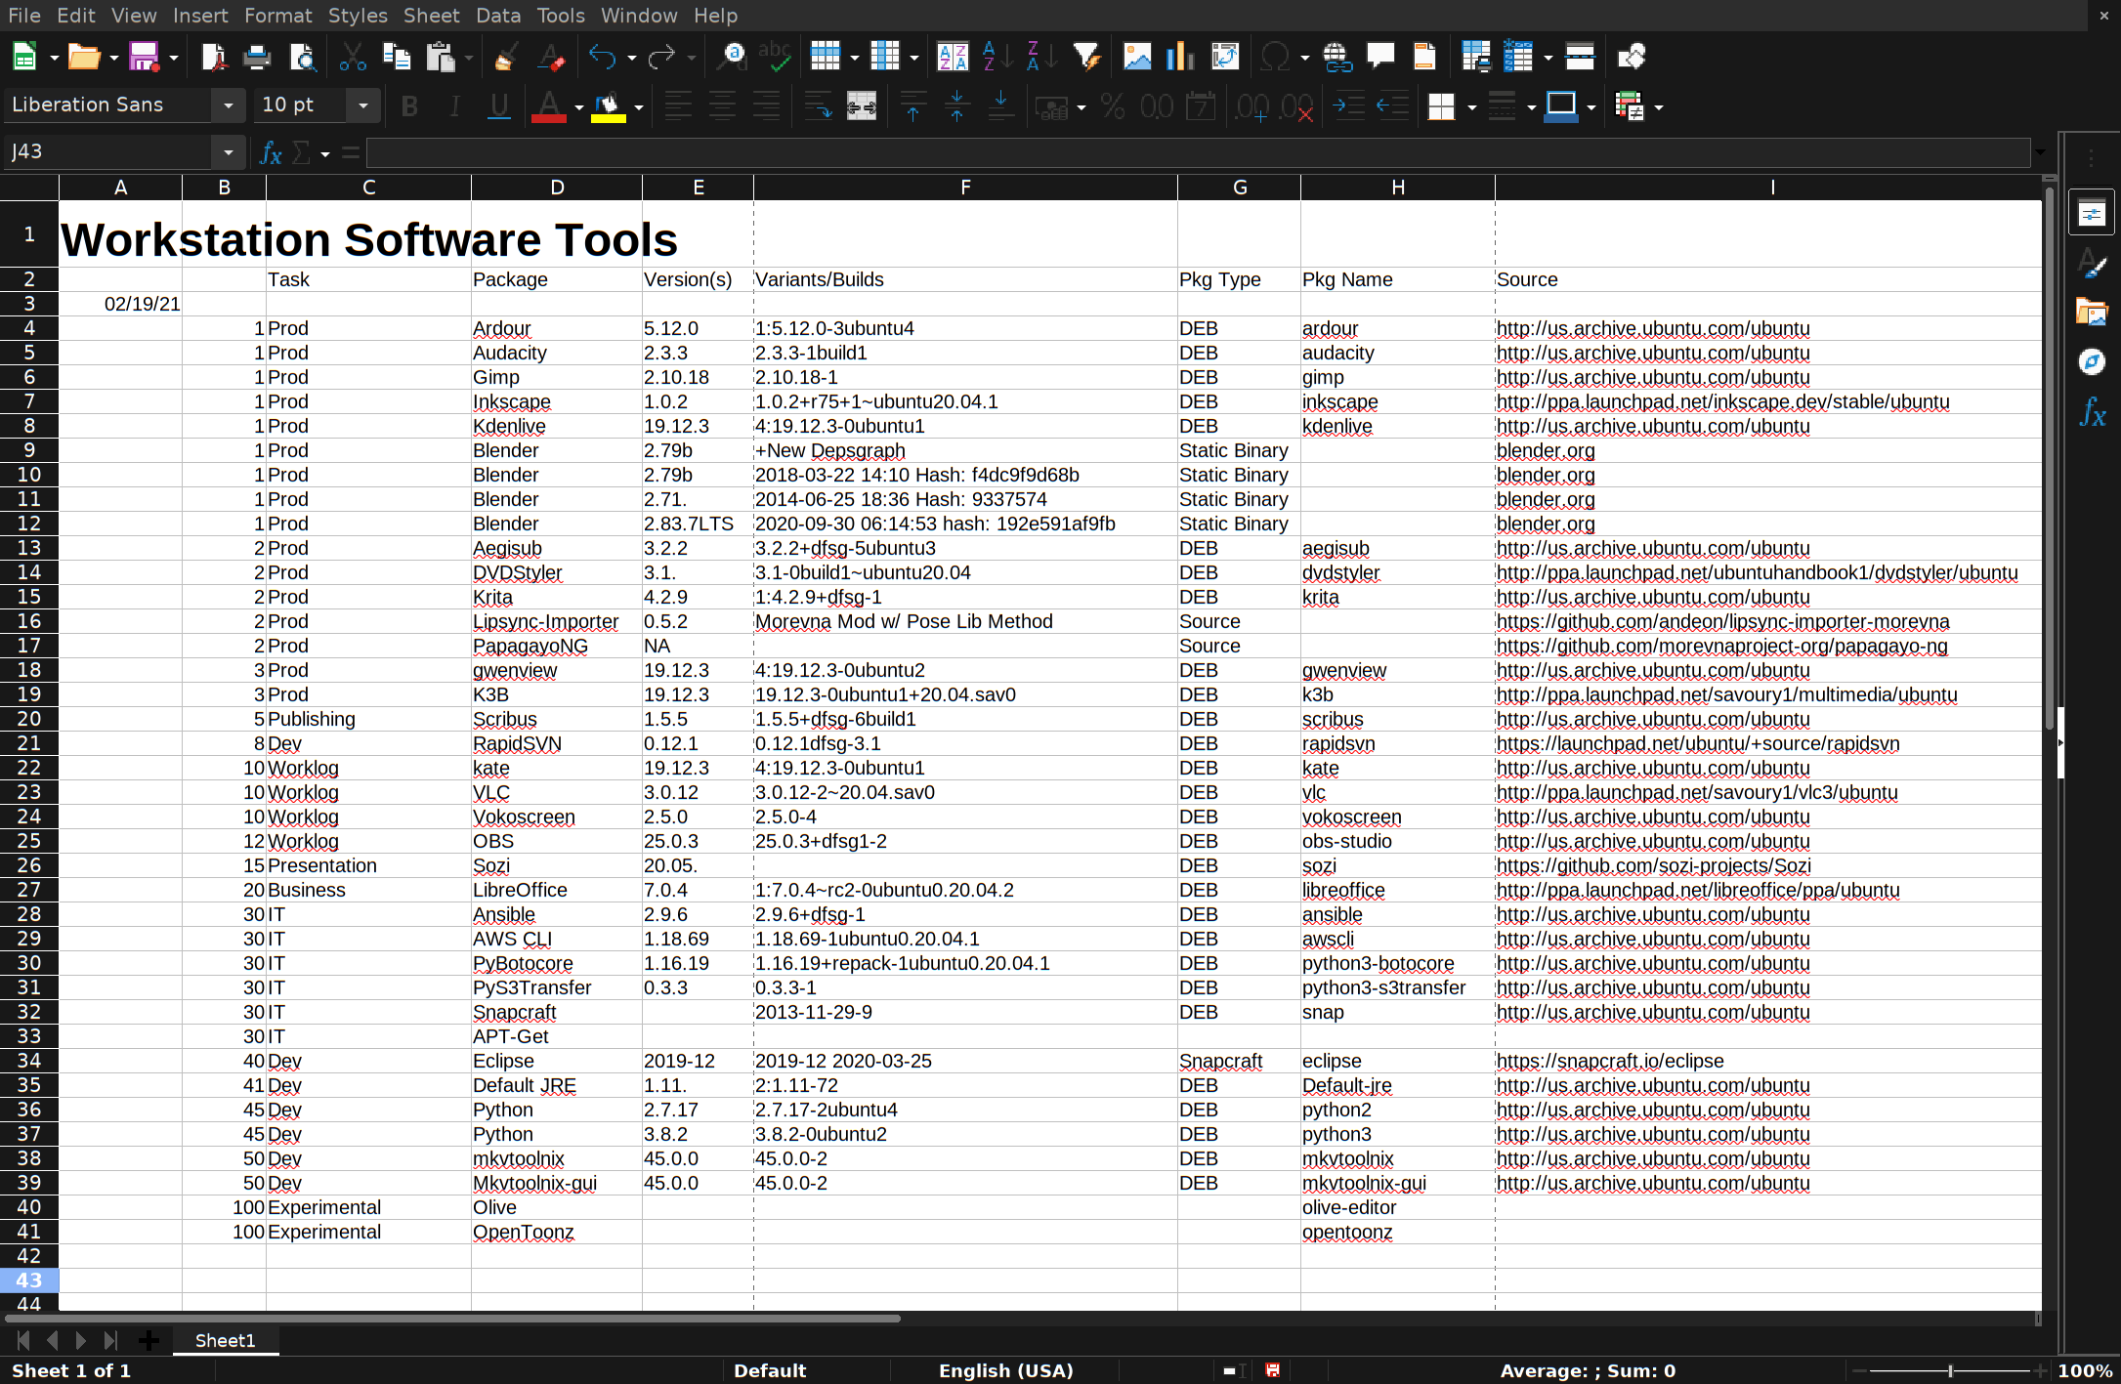Click the Print toolbar icon
This screenshot has height=1384, width=2121.
coord(257,57)
